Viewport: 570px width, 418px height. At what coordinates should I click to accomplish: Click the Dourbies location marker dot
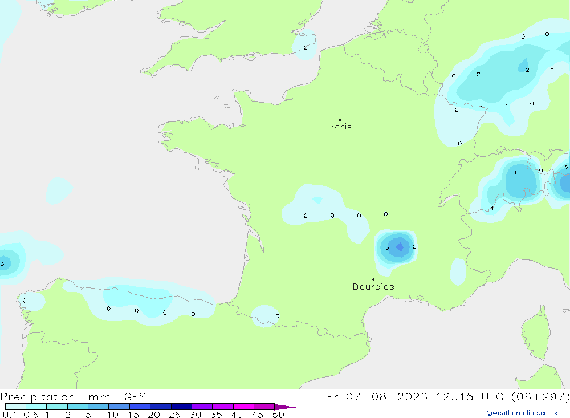pos(373,279)
